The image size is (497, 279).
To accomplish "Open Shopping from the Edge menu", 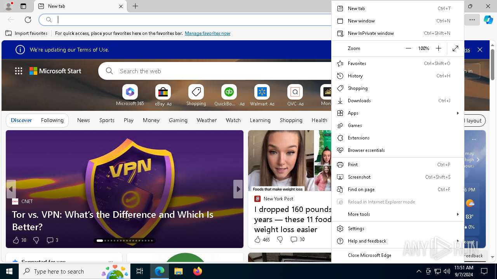I will point(398,88).
